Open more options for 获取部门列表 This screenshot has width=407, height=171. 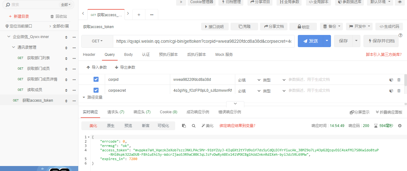(x=74, y=58)
